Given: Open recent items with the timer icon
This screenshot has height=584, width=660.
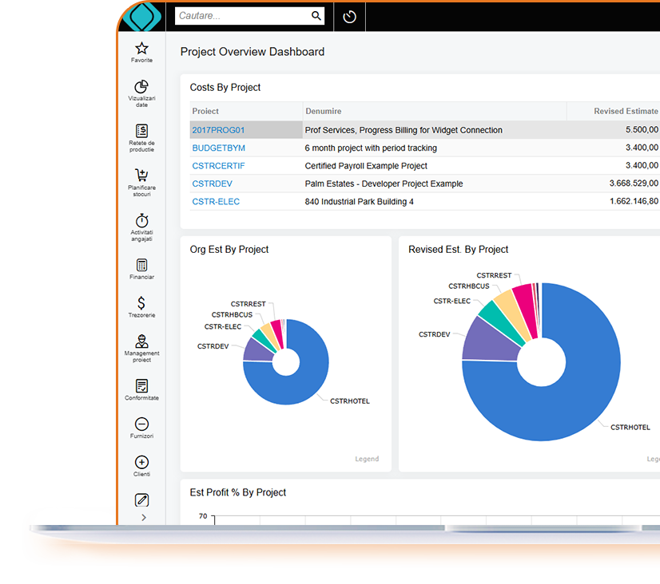Looking at the screenshot, I should tap(349, 16).
